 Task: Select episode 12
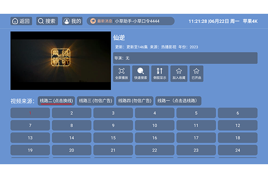(238, 125)
